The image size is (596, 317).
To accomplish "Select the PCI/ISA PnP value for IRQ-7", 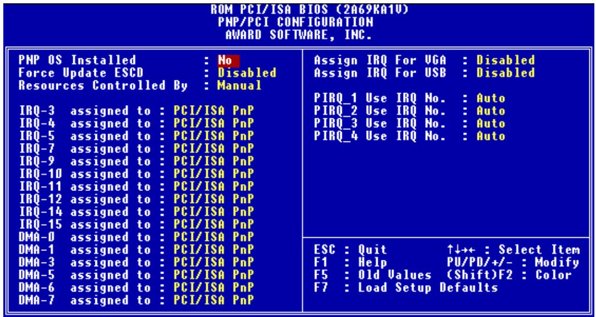I will click(x=213, y=149).
